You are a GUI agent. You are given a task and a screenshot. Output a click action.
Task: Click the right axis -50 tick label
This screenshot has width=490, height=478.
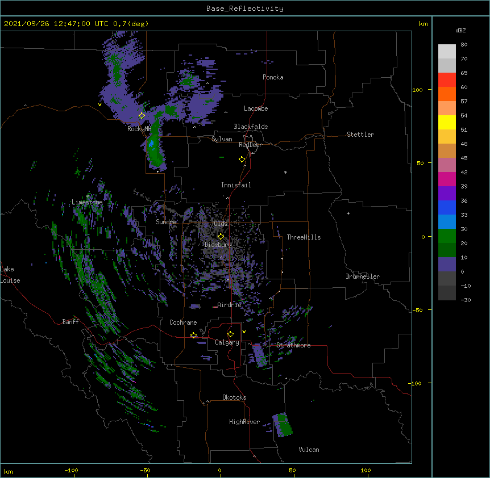click(417, 310)
